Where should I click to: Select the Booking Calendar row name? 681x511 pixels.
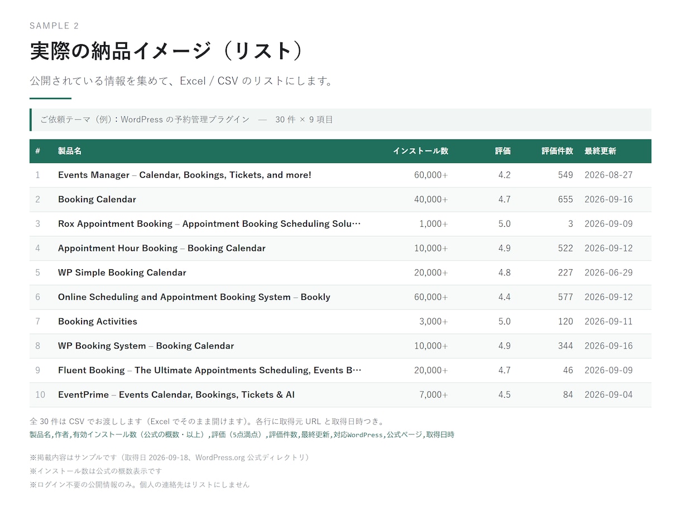tap(97, 199)
